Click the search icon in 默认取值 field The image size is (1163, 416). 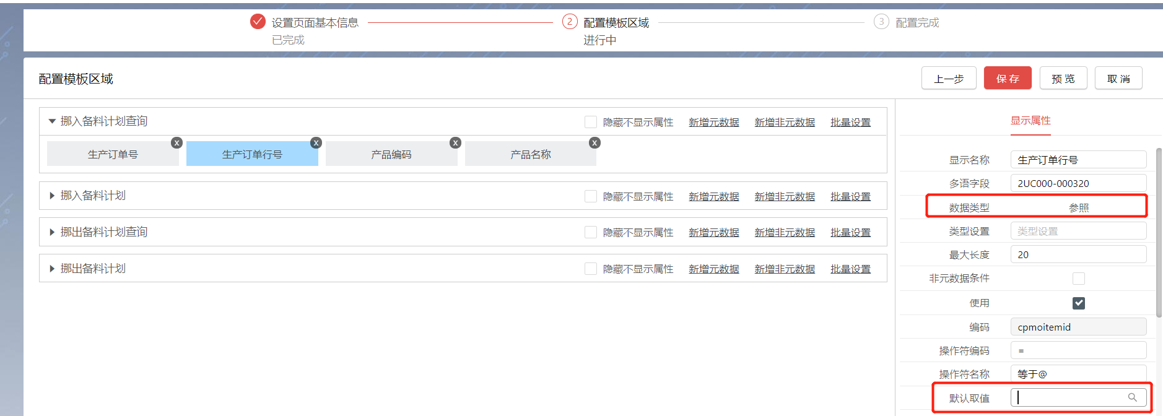1132,397
